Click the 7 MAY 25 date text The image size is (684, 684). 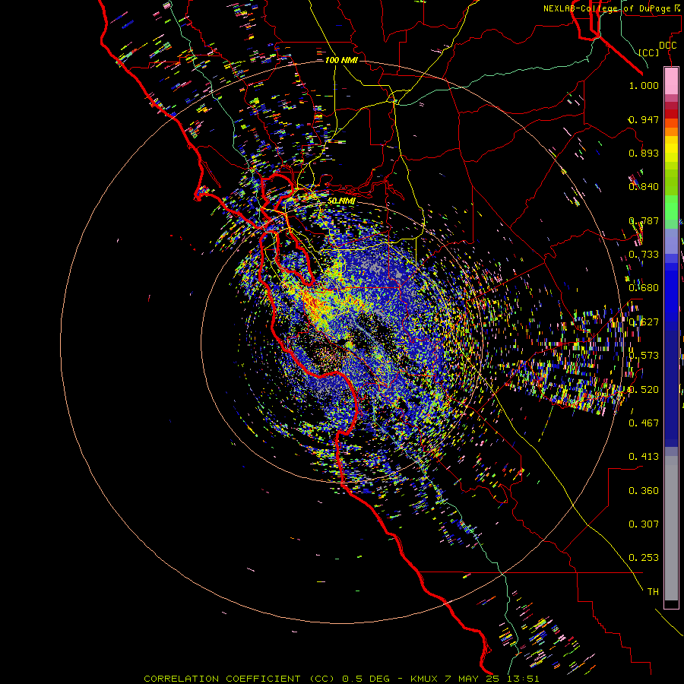pos(473,679)
